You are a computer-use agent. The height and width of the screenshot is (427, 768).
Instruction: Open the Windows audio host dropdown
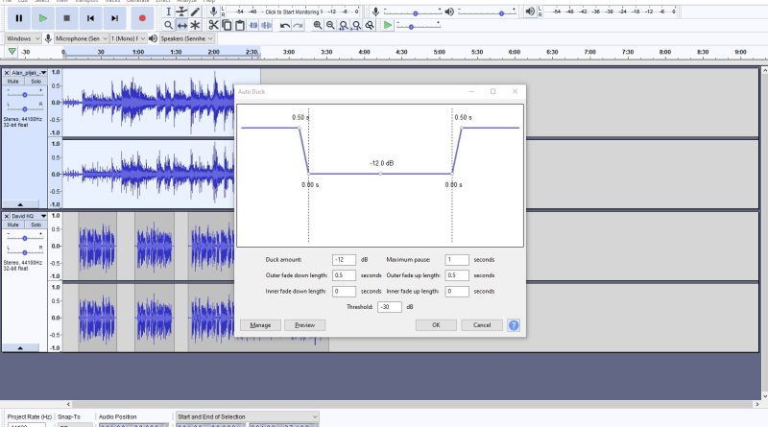coord(23,37)
